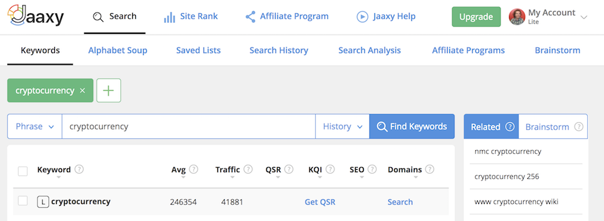Viewport: 604px width, 221px height.
Task: Click the Get QSR link
Action: tap(320, 202)
